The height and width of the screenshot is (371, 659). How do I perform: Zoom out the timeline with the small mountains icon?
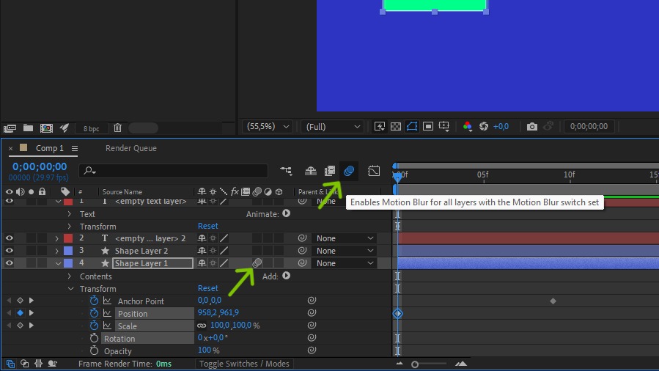(400, 364)
